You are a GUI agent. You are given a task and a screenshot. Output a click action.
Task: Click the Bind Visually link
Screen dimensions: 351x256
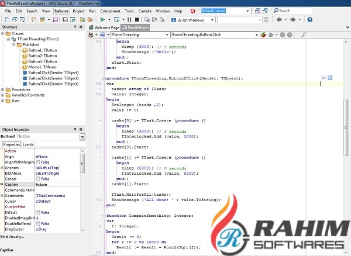pos(12,237)
